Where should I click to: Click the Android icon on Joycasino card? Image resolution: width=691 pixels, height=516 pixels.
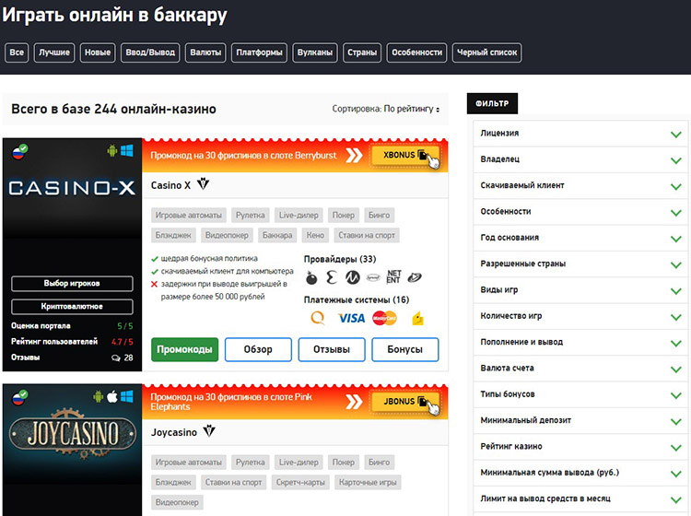coord(99,396)
